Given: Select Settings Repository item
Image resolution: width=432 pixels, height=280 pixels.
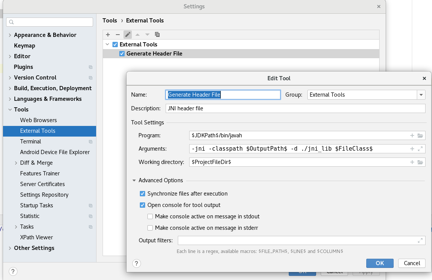Looking at the screenshot, I should [44, 195].
